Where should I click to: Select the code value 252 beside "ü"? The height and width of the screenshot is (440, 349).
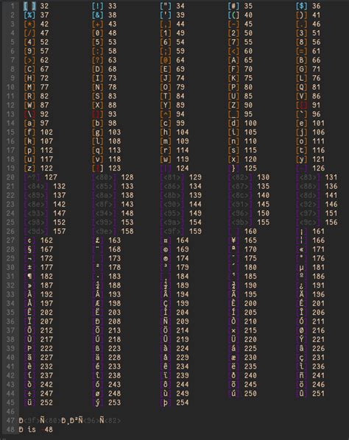tap(46, 402)
